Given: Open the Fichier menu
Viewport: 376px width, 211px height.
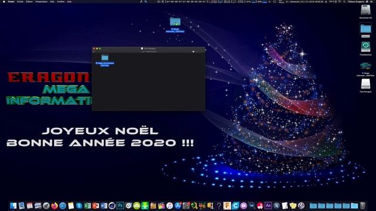Looking at the screenshot, I should pyautogui.click(x=20, y=1).
